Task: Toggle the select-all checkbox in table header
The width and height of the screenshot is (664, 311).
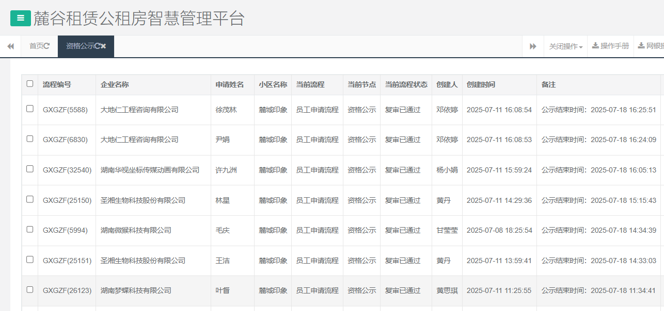Action: pos(30,84)
